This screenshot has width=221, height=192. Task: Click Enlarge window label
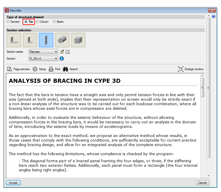[194, 69]
